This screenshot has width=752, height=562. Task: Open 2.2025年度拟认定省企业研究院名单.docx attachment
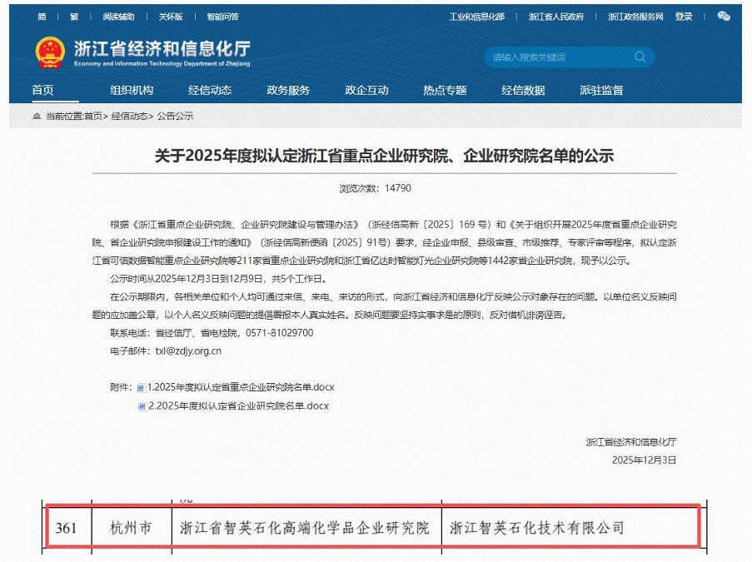pyautogui.click(x=238, y=406)
